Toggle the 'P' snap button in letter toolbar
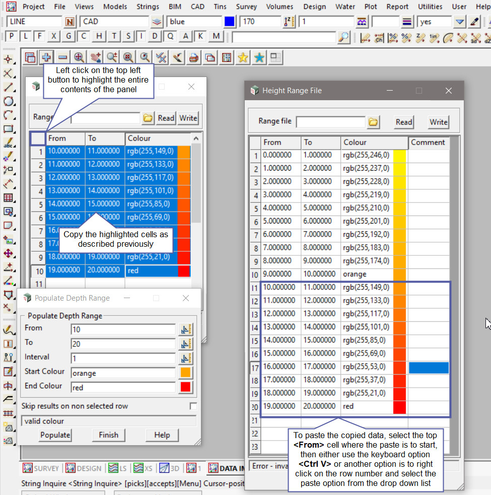Image resolution: width=491 pixels, height=495 pixels. 11,36
